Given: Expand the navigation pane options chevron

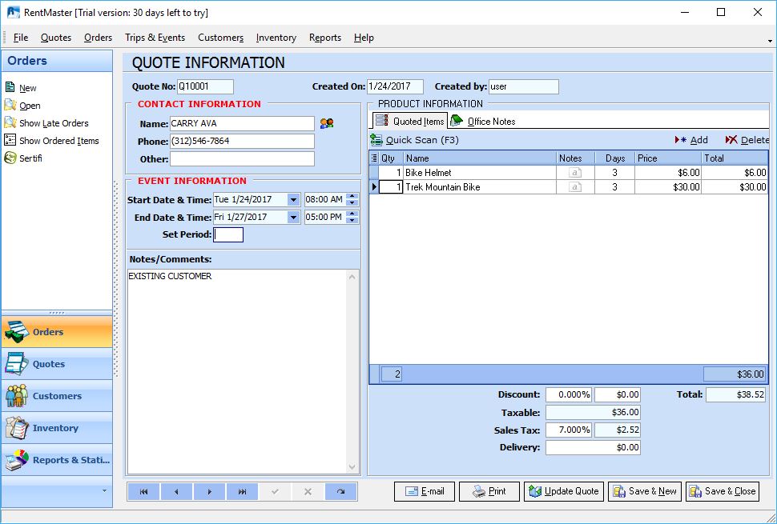Looking at the screenshot, I should coord(103,490).
